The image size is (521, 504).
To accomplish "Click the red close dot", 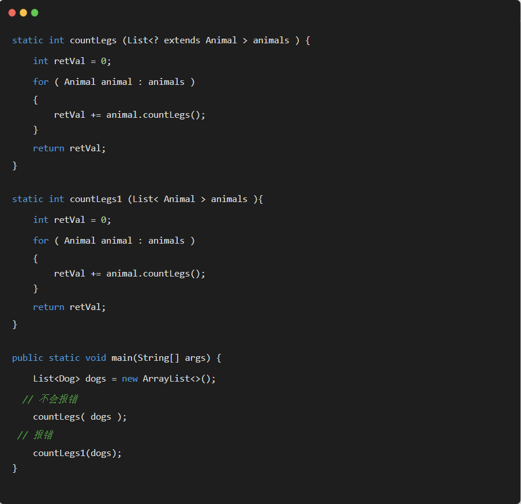I will pyautogui.click(x=12, y=13).
